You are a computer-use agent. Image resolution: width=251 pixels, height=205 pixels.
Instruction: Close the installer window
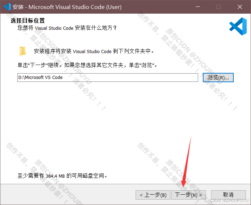tap(239, 7)
